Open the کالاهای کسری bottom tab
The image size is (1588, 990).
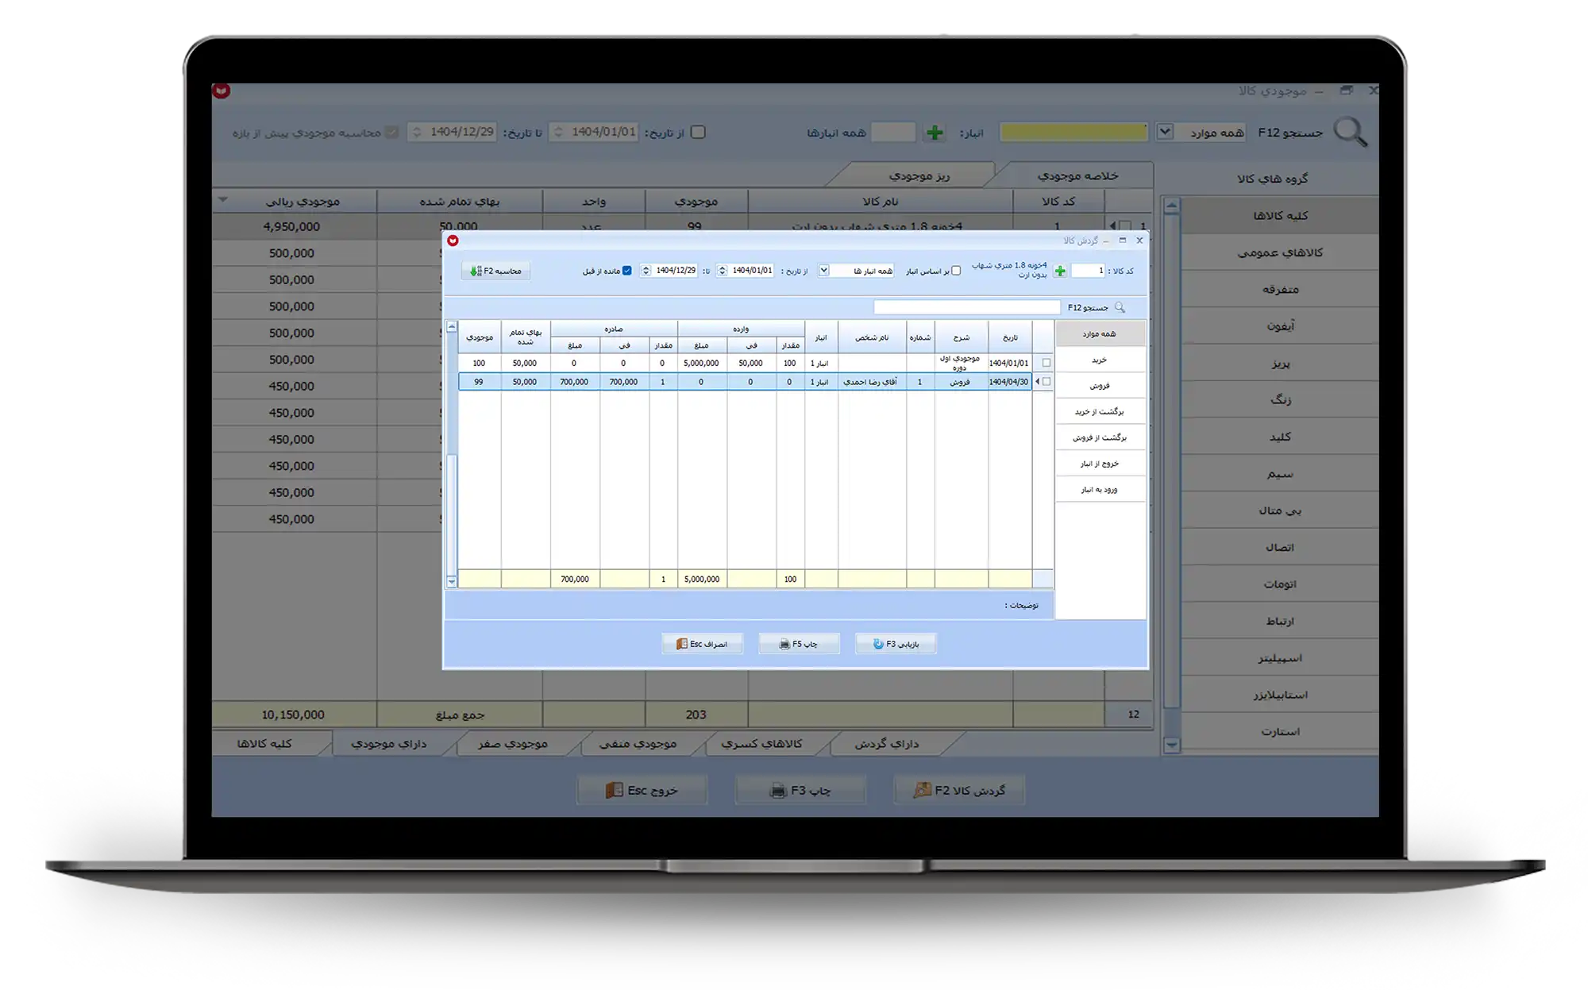point(761,744)
